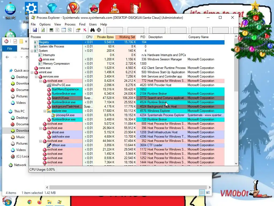Click the first mini graph box in toolbar
The image size is (274, 206).
coord(115,30)
